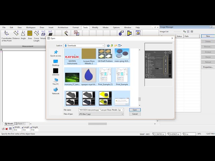Image resolution: width=215 pixels, height=161 pixels.
Task: Select the yellow 3D model thumbnail
Action: [x=105, y=98]
